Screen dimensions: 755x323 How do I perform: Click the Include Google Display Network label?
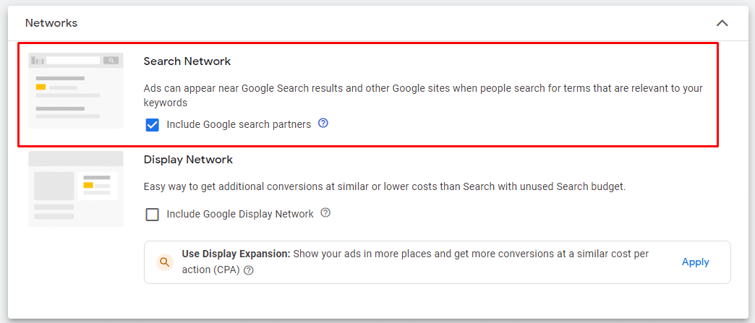pyautogui.click(x=240, y=214)
